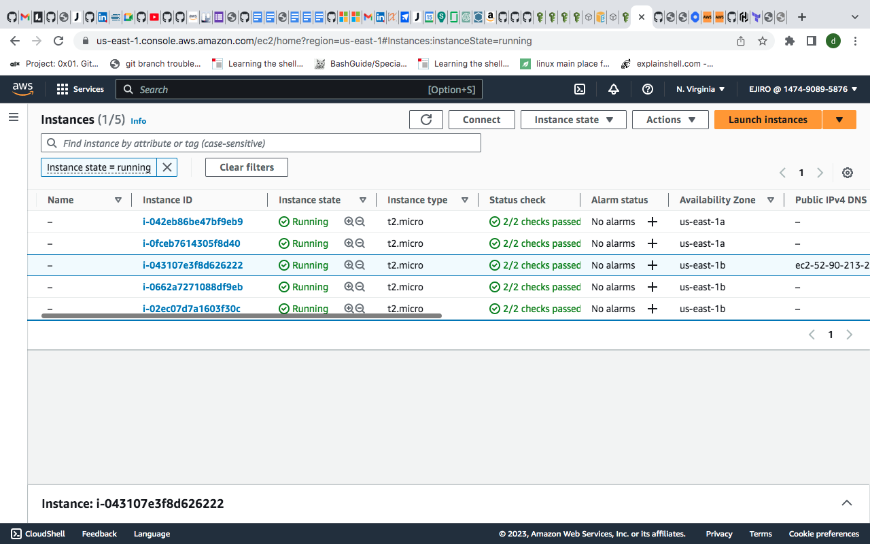
Task: Open the Instances Info link
Action: (139, 121)
